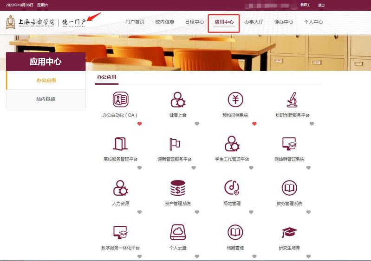Open the 迎新管理服务平台 flag icon
The image size is (371, 261).
coord(175,144)
